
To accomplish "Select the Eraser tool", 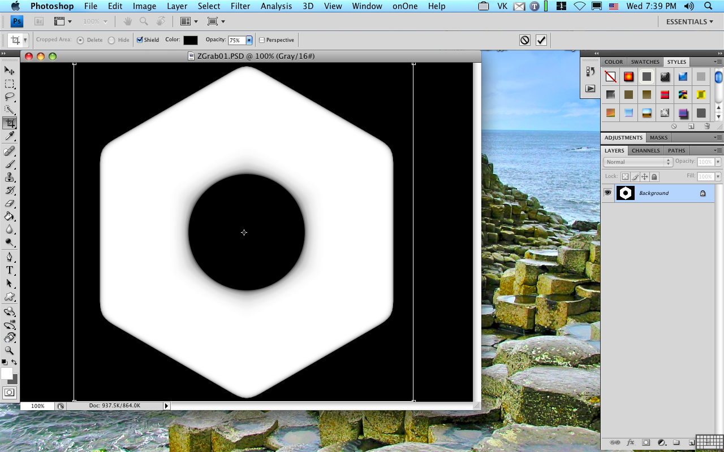I will pyautogui.click(x=10, y=203).
